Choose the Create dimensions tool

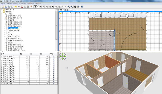(x=50, y=7)
